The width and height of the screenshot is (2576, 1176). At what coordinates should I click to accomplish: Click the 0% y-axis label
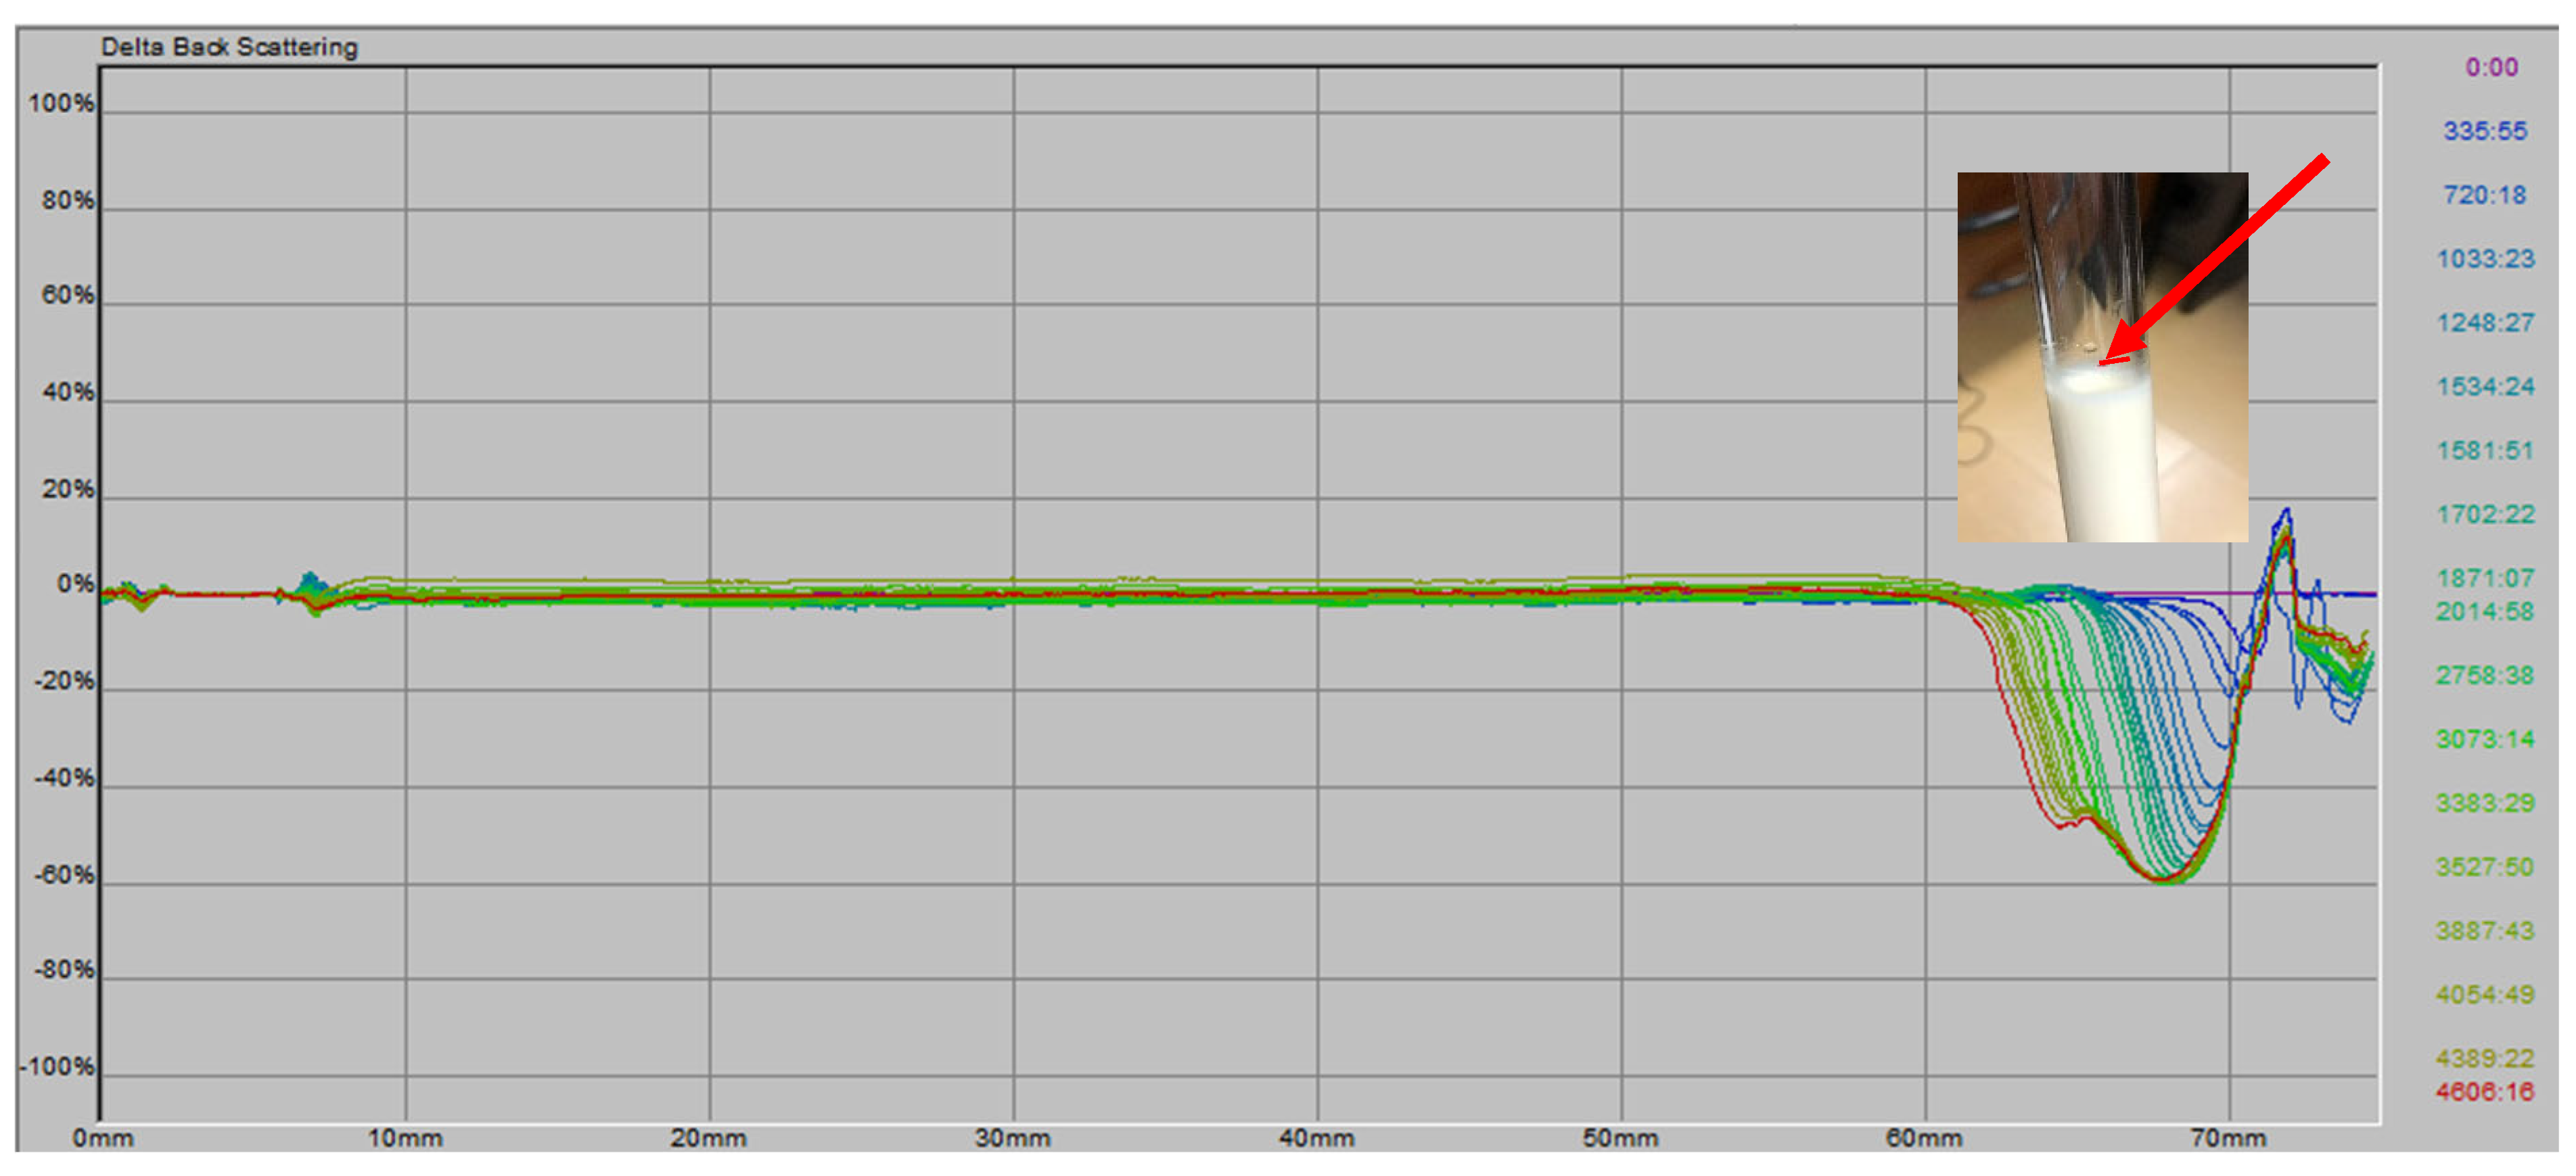(x=75, y=585)
